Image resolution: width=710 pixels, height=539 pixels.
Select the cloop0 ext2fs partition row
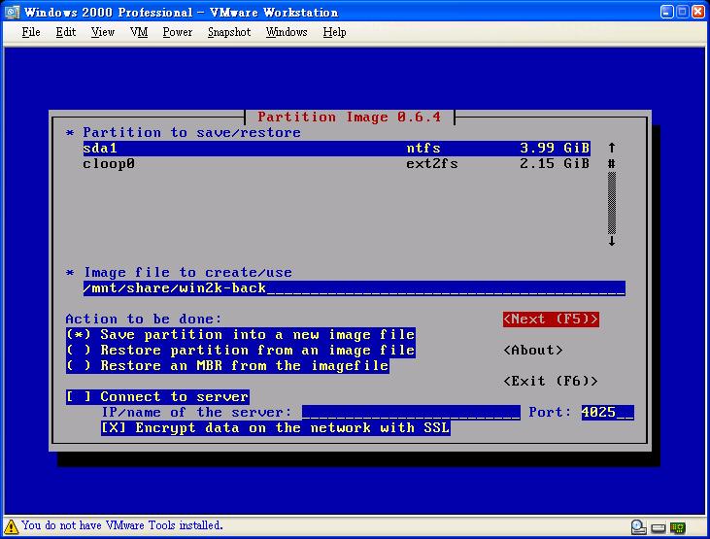336,163
